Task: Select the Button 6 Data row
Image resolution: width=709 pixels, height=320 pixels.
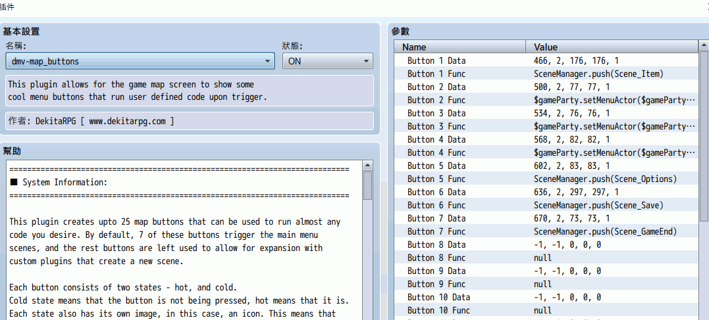Action: click(546, 192)
